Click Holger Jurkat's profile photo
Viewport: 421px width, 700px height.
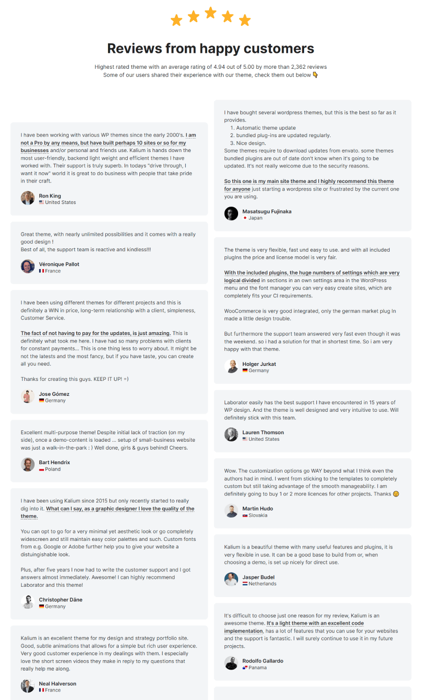click(x=231, y=366)
